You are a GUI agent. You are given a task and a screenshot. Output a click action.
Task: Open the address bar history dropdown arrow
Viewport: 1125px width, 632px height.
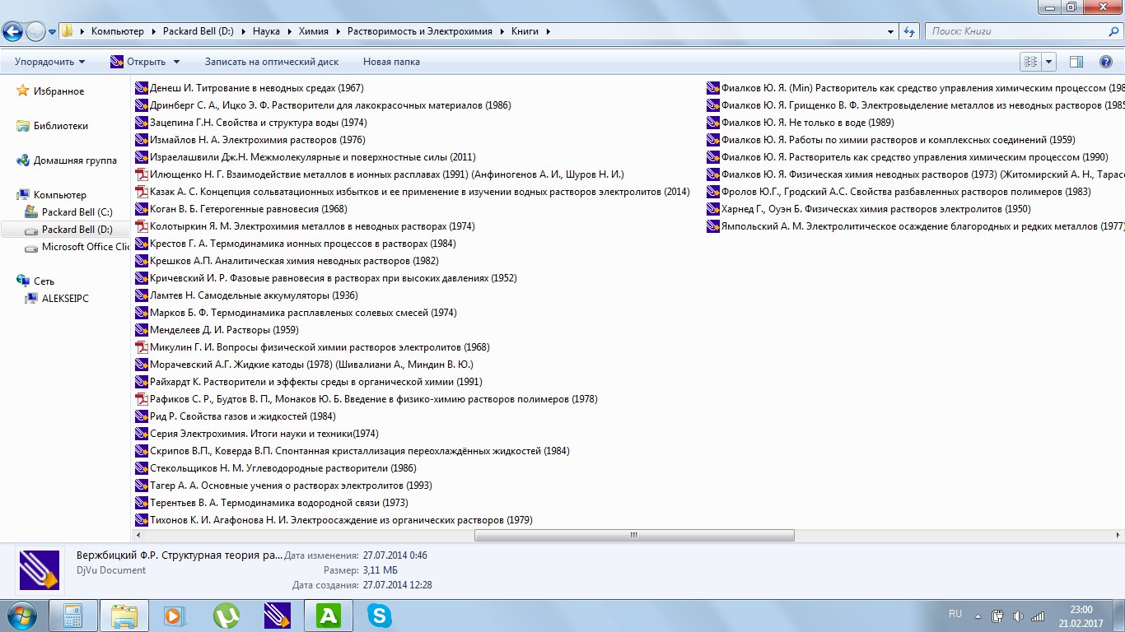[x=891, y=31]
